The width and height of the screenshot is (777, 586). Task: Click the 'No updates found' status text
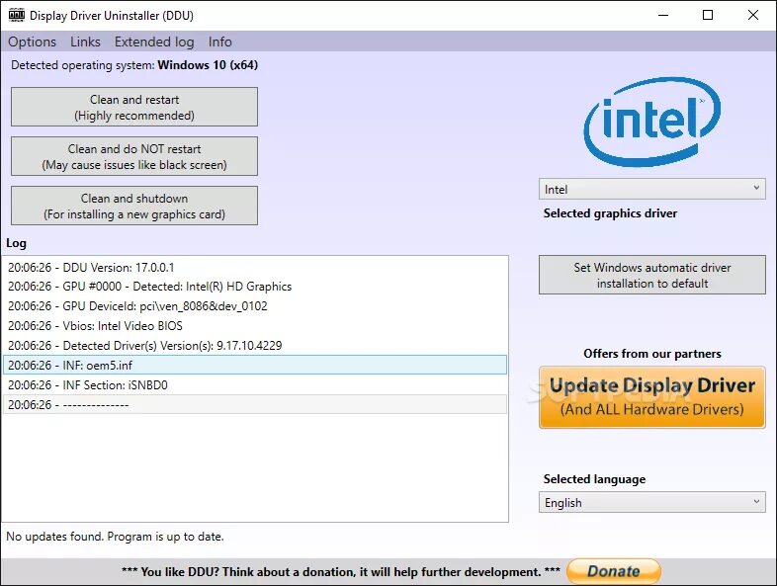115,537
